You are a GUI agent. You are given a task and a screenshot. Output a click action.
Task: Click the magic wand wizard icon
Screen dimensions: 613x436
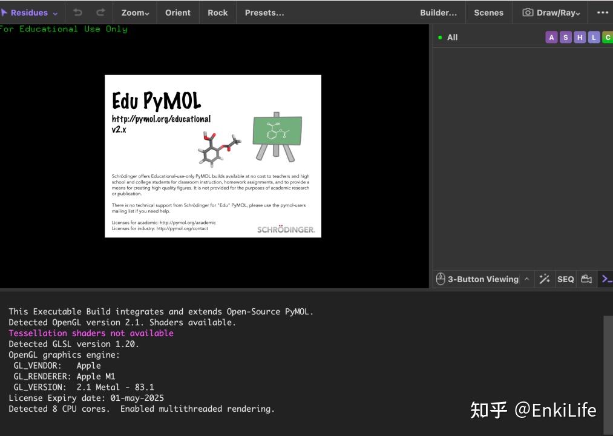coord(545,279)
